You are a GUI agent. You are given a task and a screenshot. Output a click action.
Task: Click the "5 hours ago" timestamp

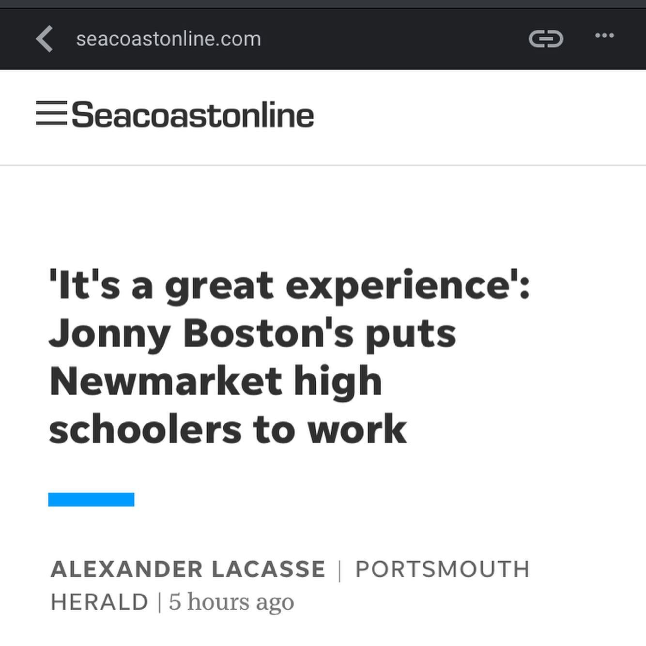(231, 602)
